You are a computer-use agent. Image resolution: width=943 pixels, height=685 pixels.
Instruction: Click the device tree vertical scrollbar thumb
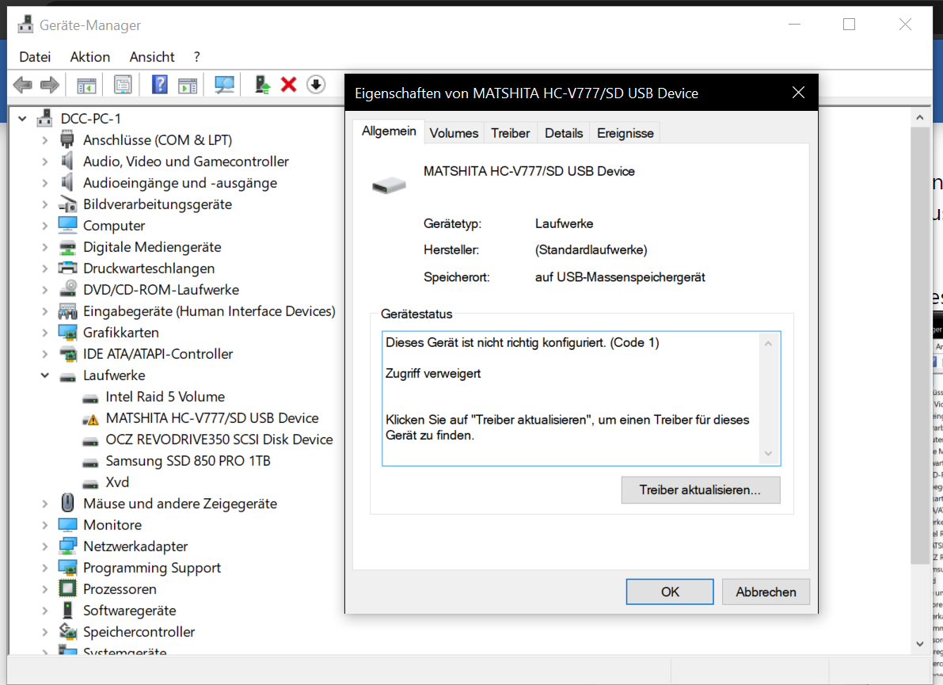pyautogui.click(x=919, y=346)
